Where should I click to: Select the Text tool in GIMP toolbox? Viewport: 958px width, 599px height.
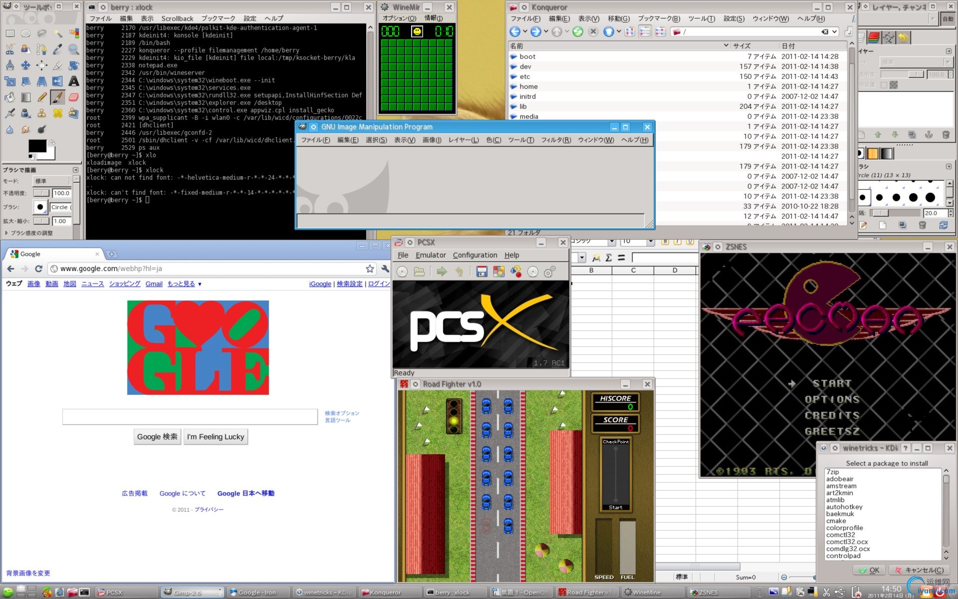click(74, 81)
